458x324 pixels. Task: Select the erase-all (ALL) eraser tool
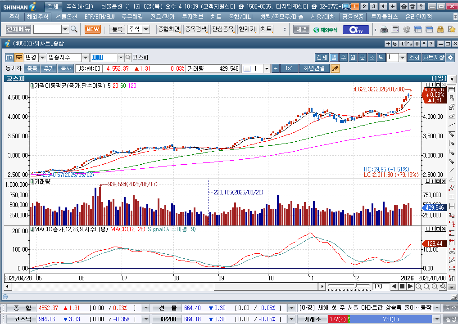[452, 107]
